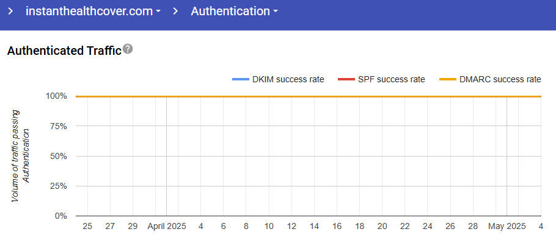Click the 0% y-axis label
556x251 pixels.
click(x=60, y=216)
